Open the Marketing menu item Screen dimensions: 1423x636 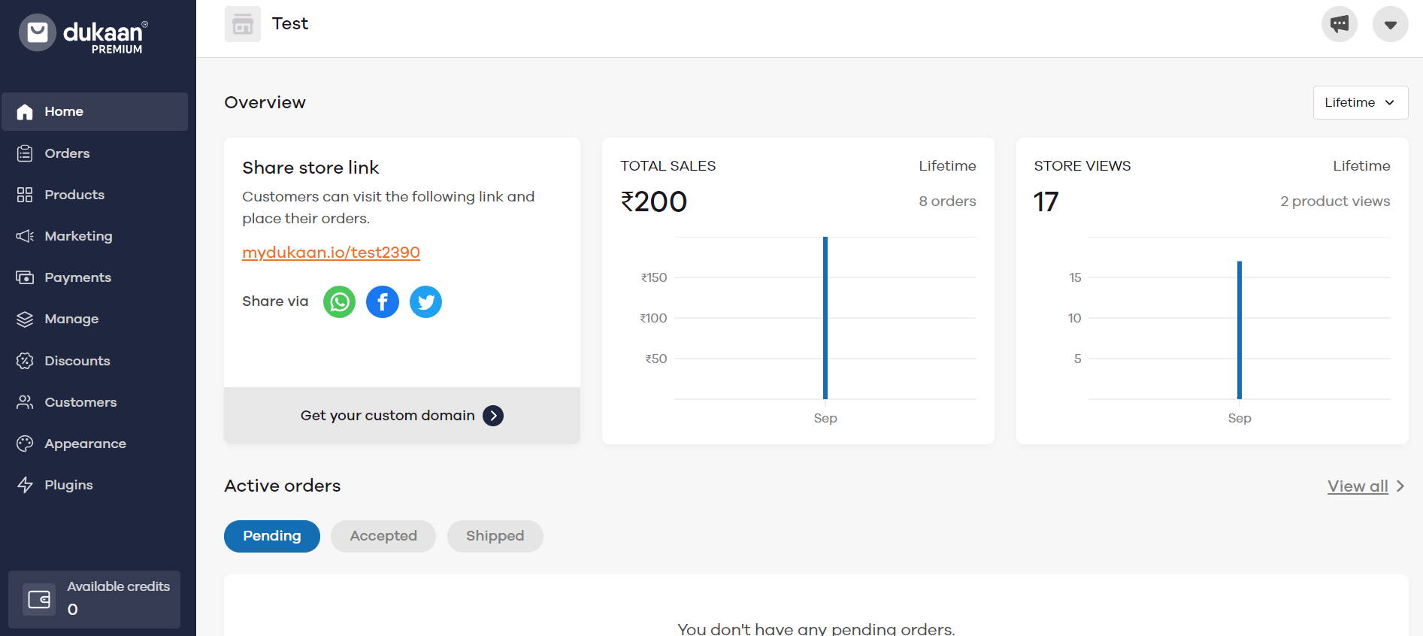(95, 236)
